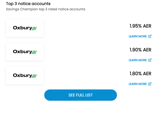Click the Top 3 notice accounts heading
The width and height of the screenshot is (168, 117).
click(x=28, y=4)
